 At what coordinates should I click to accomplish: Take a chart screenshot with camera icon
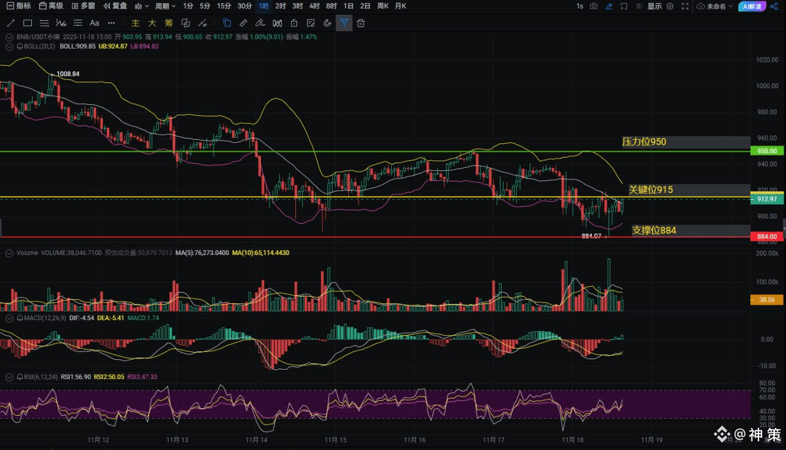tap(594, 6)
